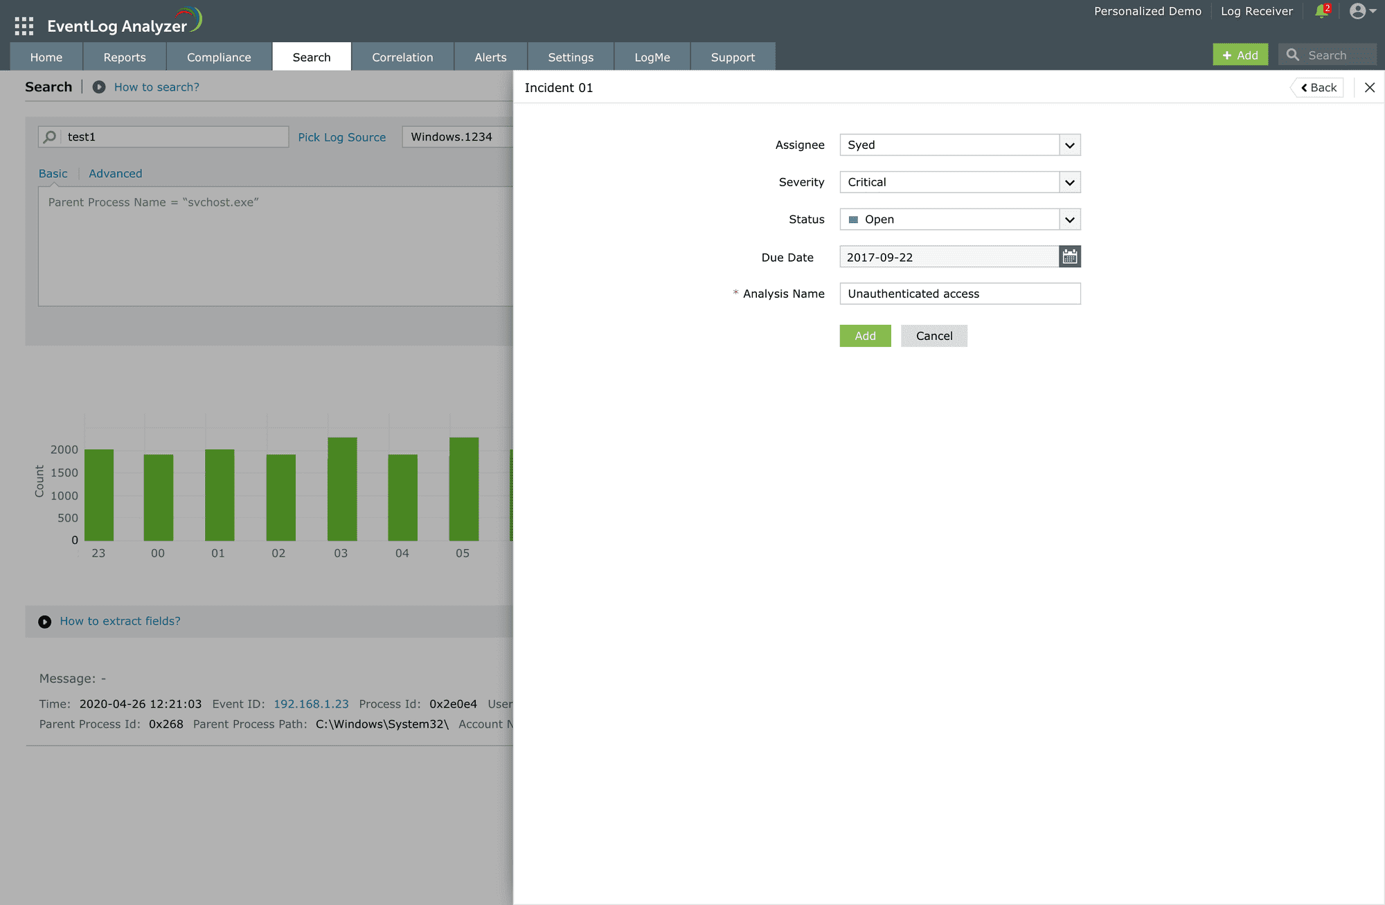This screenshot has height=905, width=1385.
Task: Play the How to search video icon
Action: pos(99,87)
